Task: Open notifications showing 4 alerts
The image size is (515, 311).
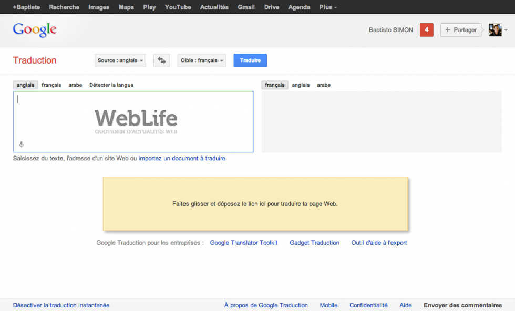Action: click(426, 30)
